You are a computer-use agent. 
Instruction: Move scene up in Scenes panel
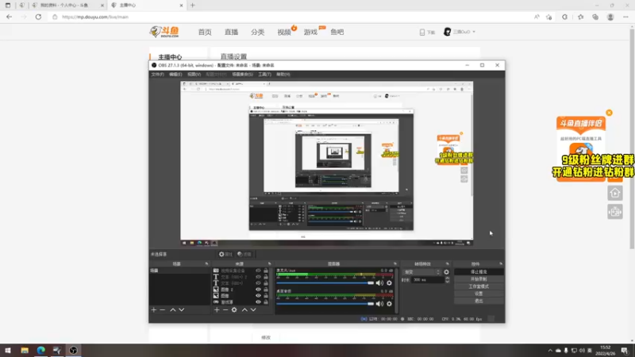point(173,309)
